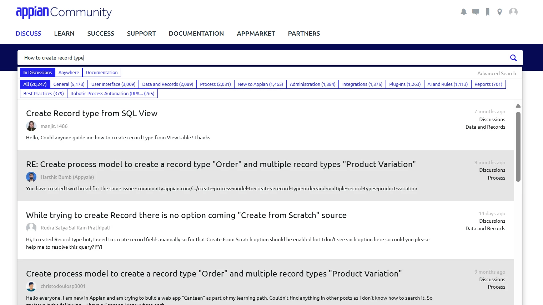This screenshot has width=543, height=305.
Task: View manjit.1486's profile name link
Action: 54,126
